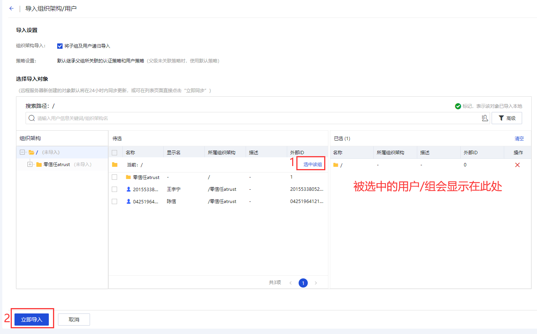Click 选中该组 to select this group

click(312, 165)
